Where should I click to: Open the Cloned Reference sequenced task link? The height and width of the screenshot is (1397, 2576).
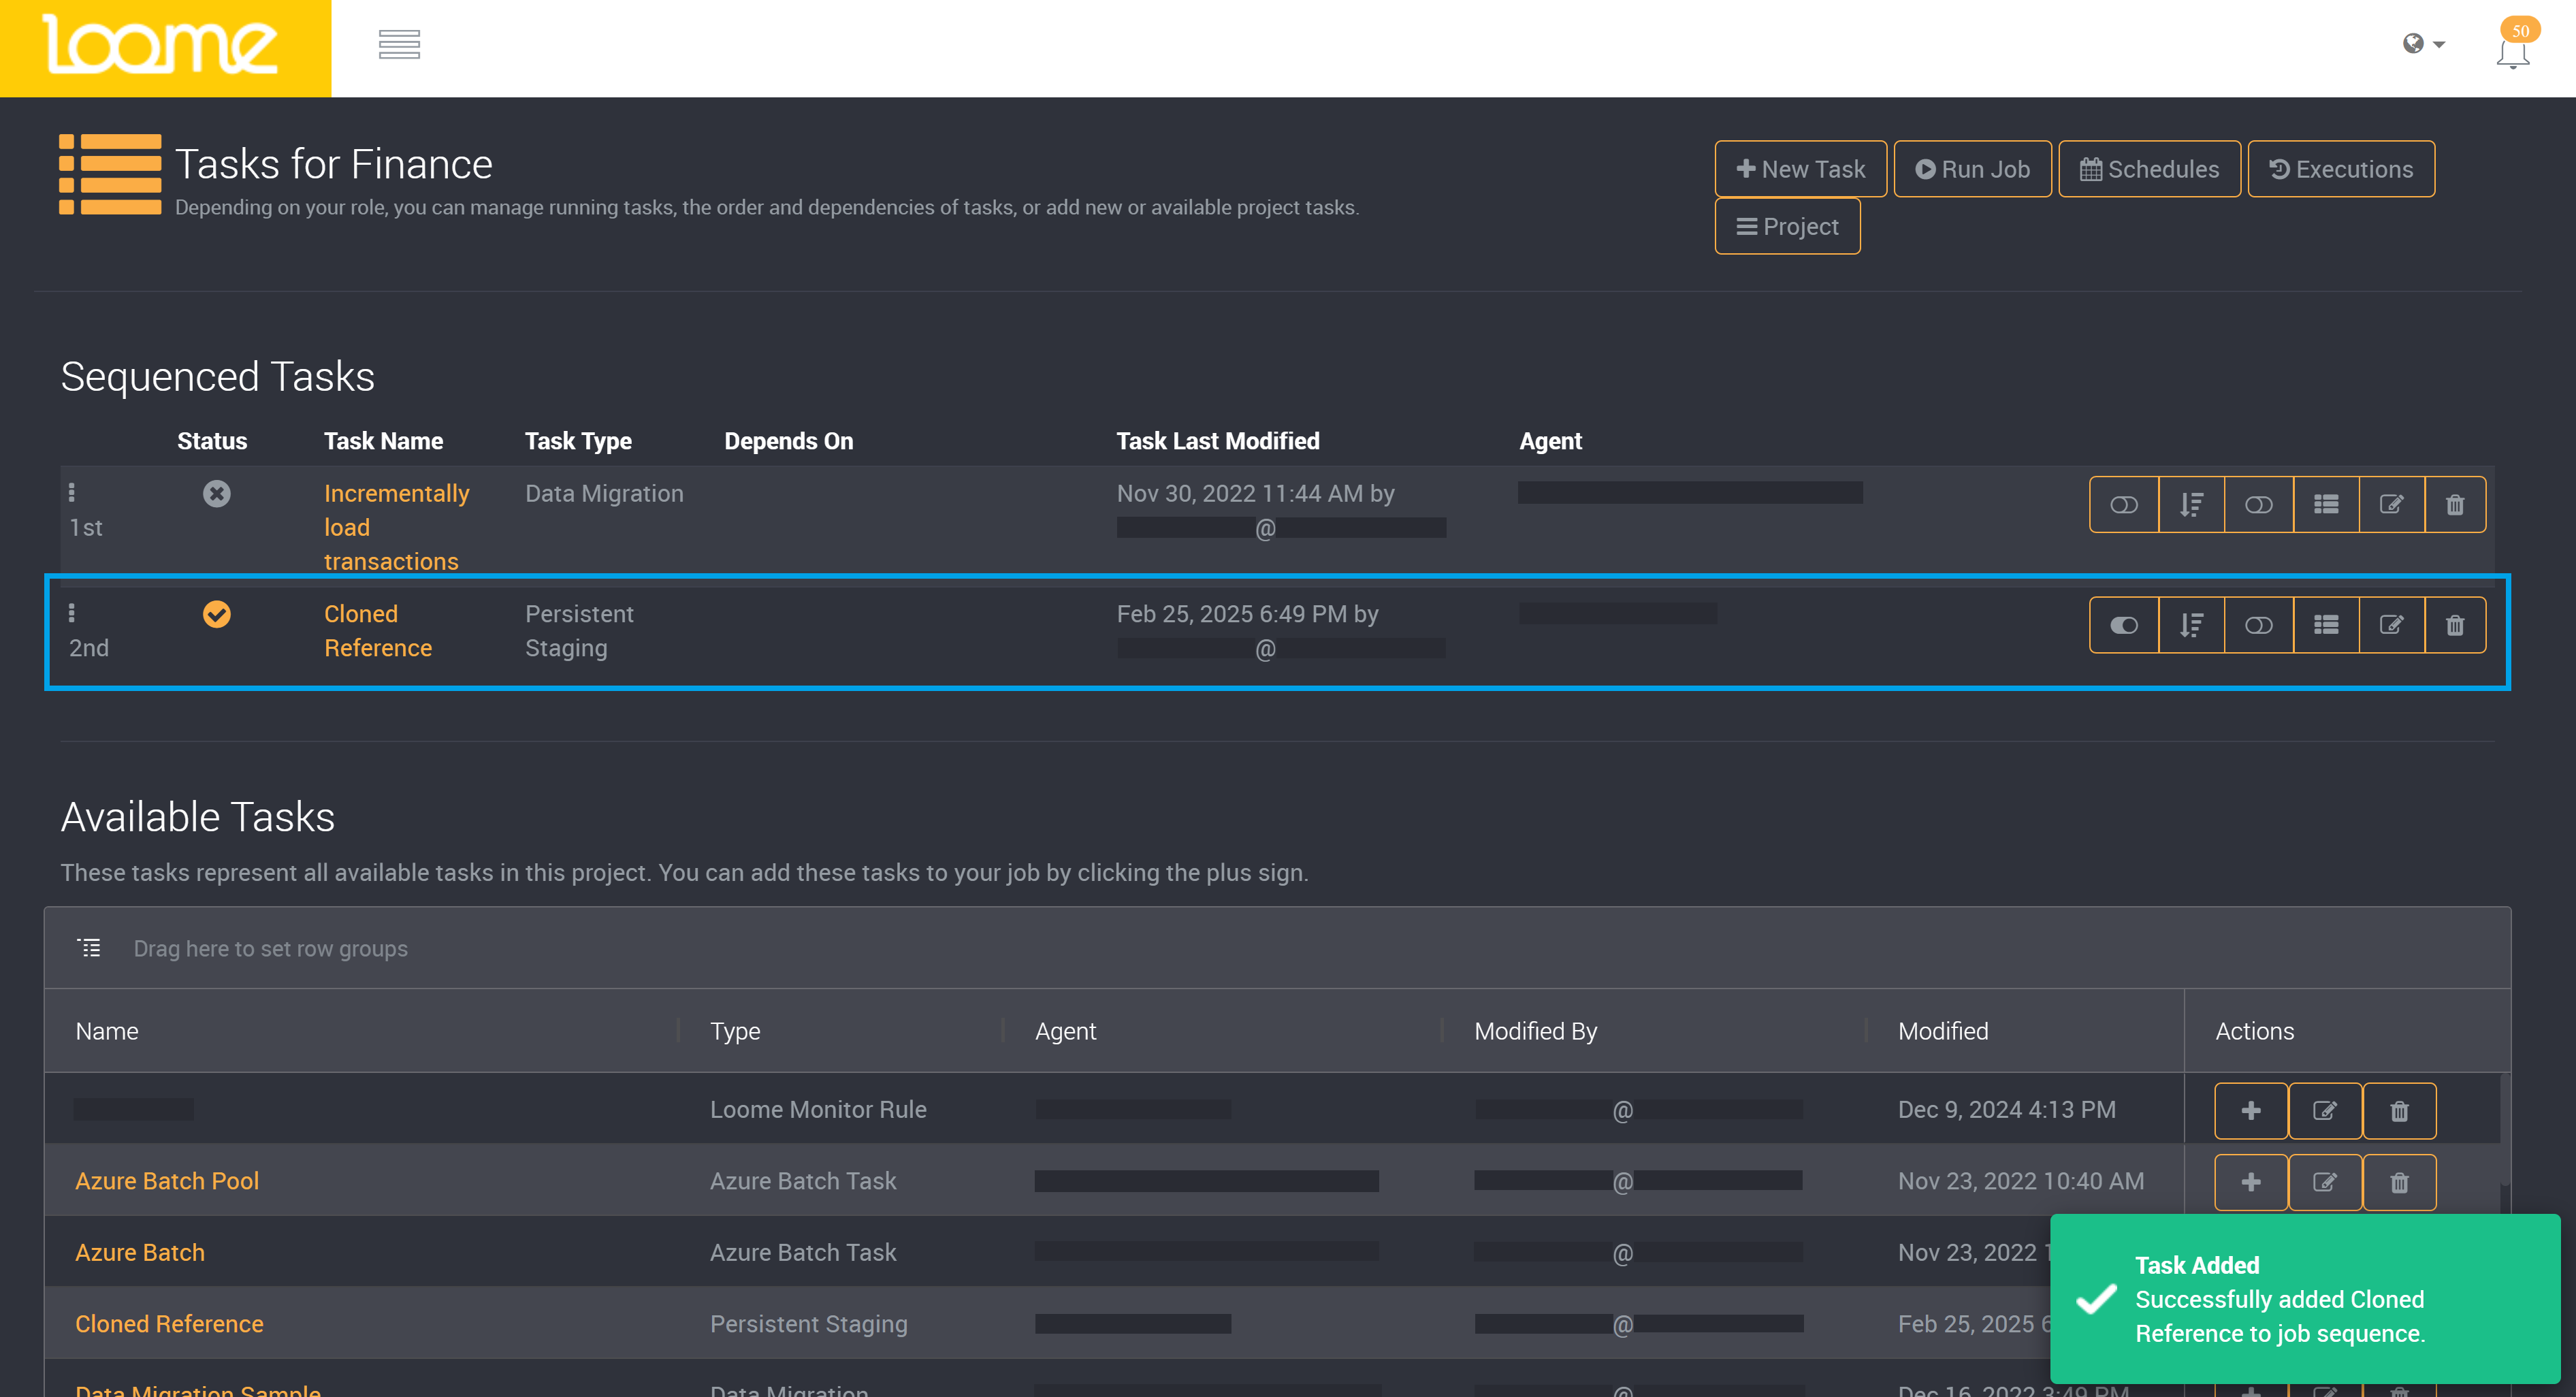[378, 631]
